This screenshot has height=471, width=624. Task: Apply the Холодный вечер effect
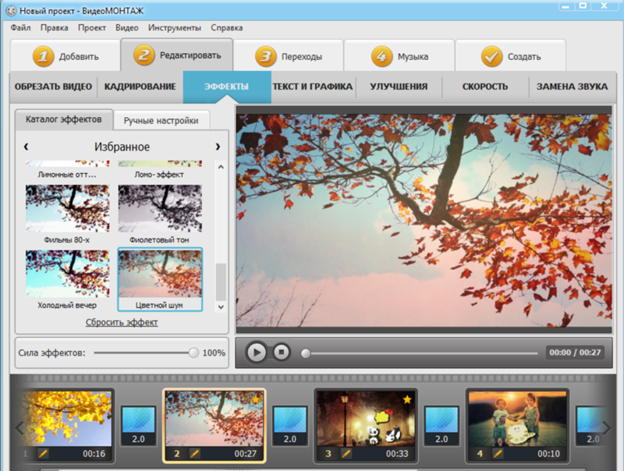point(67,280)
